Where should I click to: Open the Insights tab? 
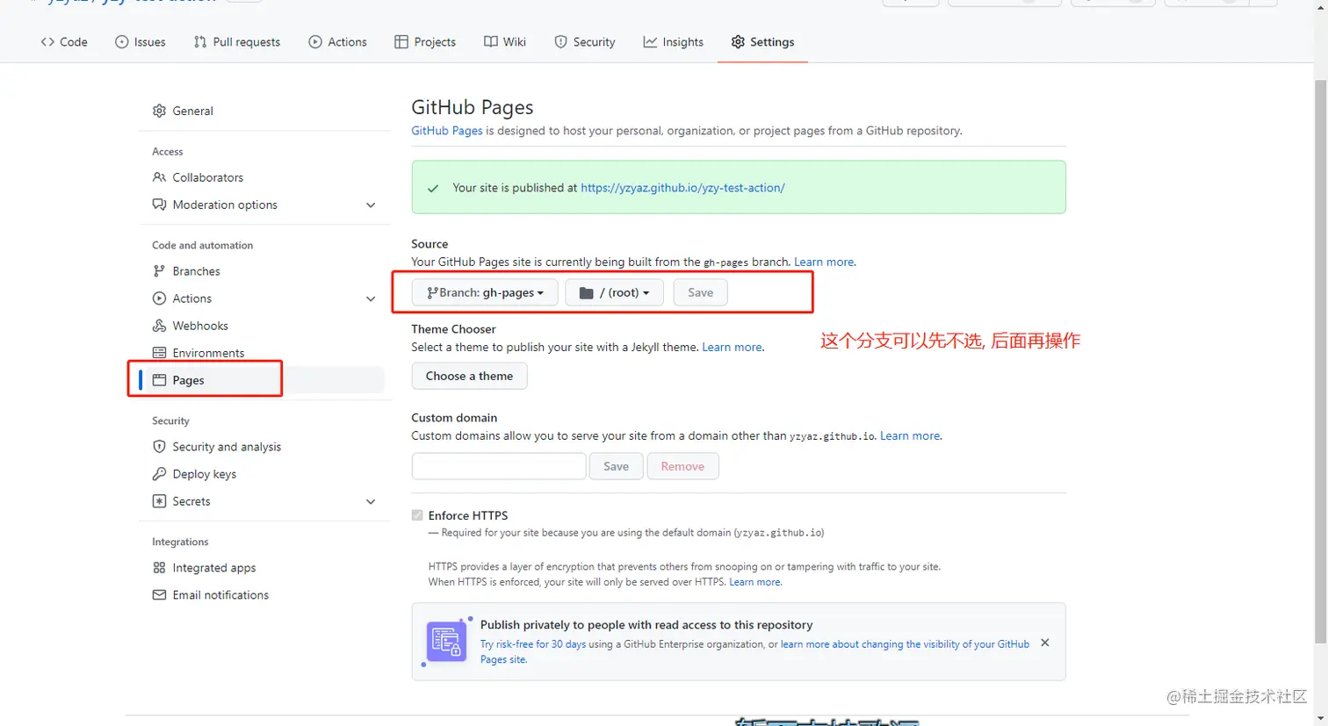pos(674,42)
